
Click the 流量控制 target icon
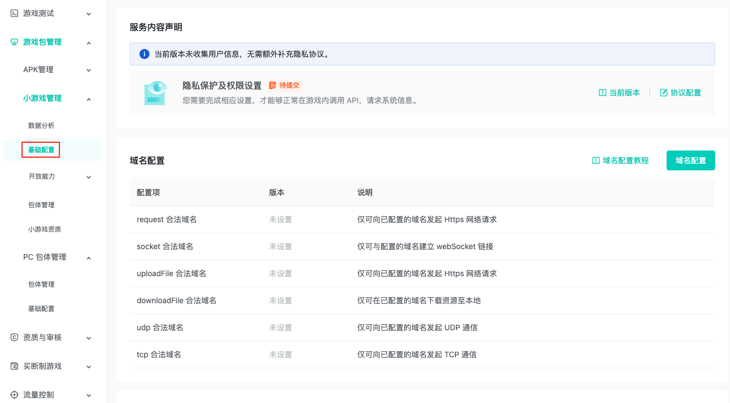14,395
